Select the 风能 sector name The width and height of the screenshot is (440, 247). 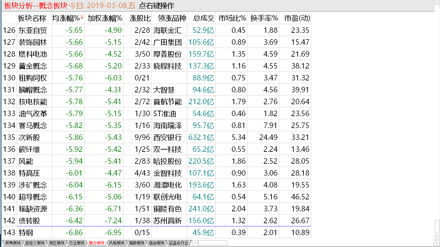pyautogui.click(x=26, y=161)
